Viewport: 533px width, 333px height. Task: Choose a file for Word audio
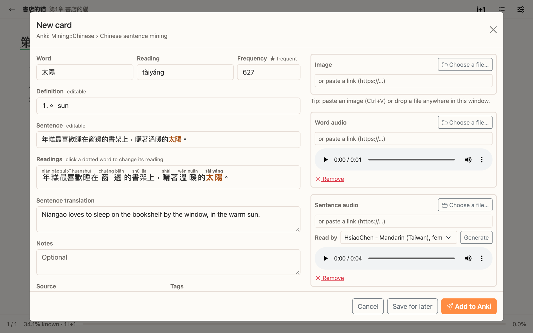pyautogui.click(x=465, y=123)
